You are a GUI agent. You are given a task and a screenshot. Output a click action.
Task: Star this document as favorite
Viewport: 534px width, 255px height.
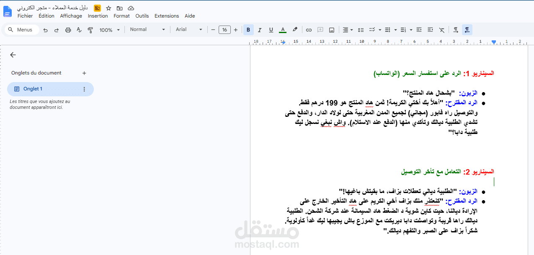coord(108,8)
